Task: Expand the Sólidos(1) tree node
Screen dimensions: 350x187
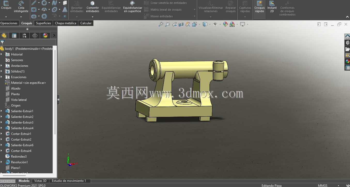Action: pyautogui.click(x=1, y=71)
